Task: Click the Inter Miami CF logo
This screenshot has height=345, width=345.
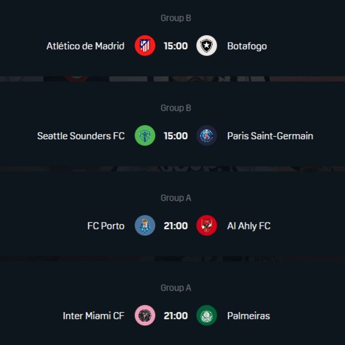Action: point(145,316)
